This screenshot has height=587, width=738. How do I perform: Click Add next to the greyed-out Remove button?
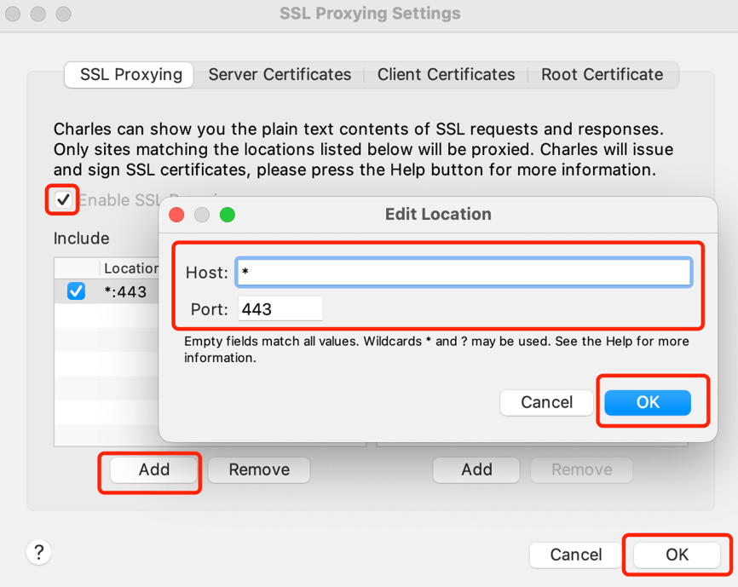476,469
